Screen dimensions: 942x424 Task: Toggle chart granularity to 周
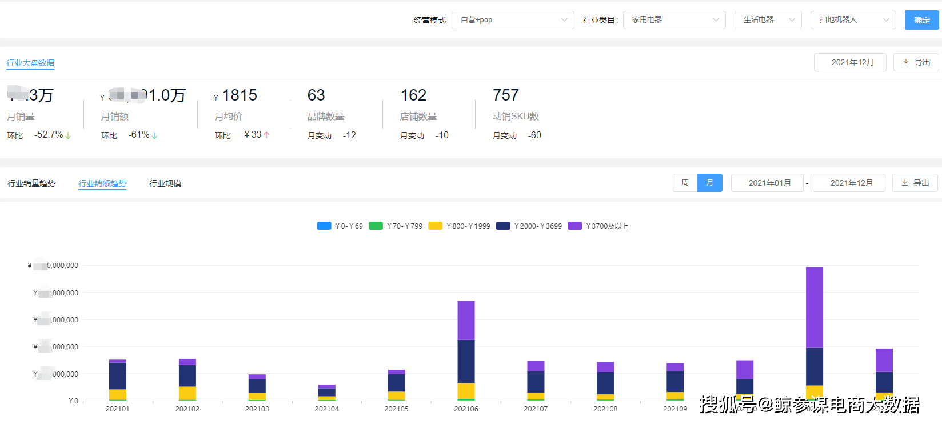tap(685, 183)
